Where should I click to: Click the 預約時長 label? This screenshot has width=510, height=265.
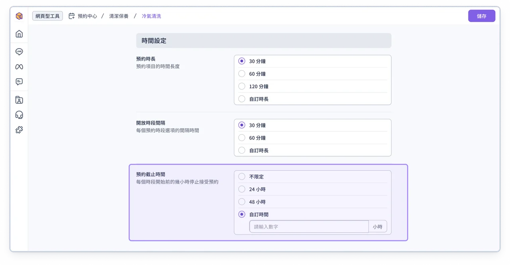(x=146, y=59)
